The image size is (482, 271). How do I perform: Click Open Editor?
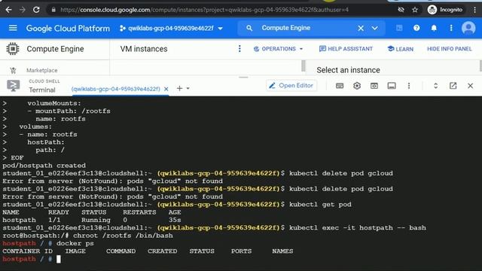[291, 86]
